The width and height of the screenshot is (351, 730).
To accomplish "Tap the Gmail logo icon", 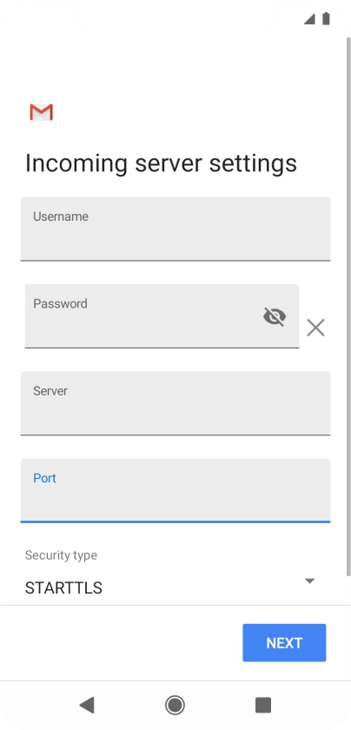I will coord(42,112).
